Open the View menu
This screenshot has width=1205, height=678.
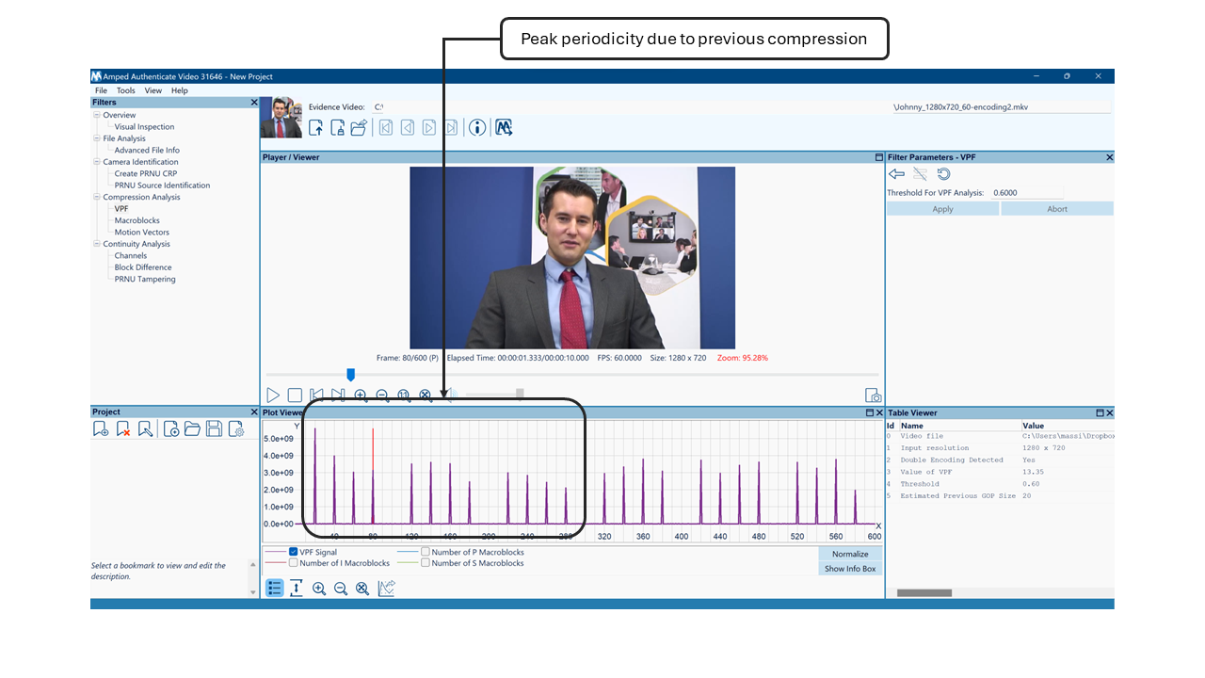[153, 90]
